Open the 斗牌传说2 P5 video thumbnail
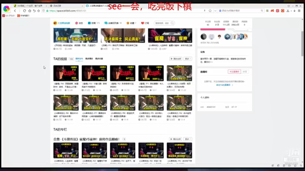This screenshot has height=171, width=305. [x=151, y=103]
